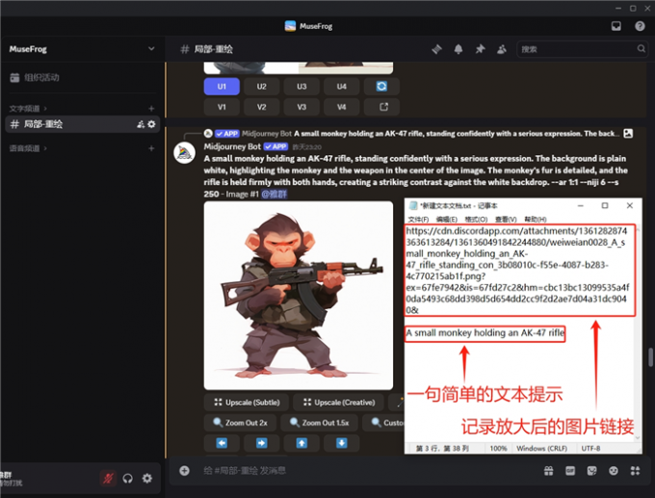Image resolution: width=655 pixels, height=498 pixels.
Task: Click the Discord chat scrollbar thumb
Action: pos(650,357)
